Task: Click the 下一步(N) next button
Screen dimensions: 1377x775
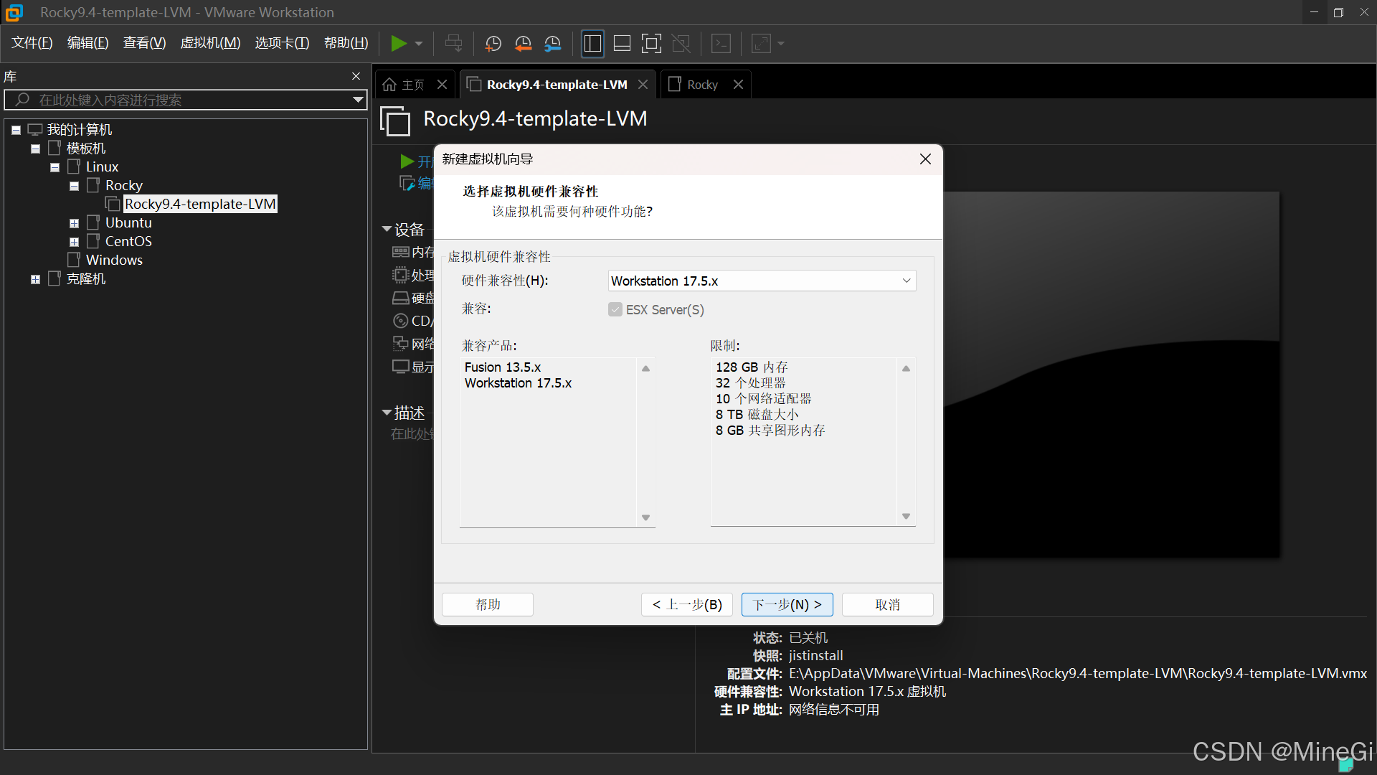Action: coord(787,604)
